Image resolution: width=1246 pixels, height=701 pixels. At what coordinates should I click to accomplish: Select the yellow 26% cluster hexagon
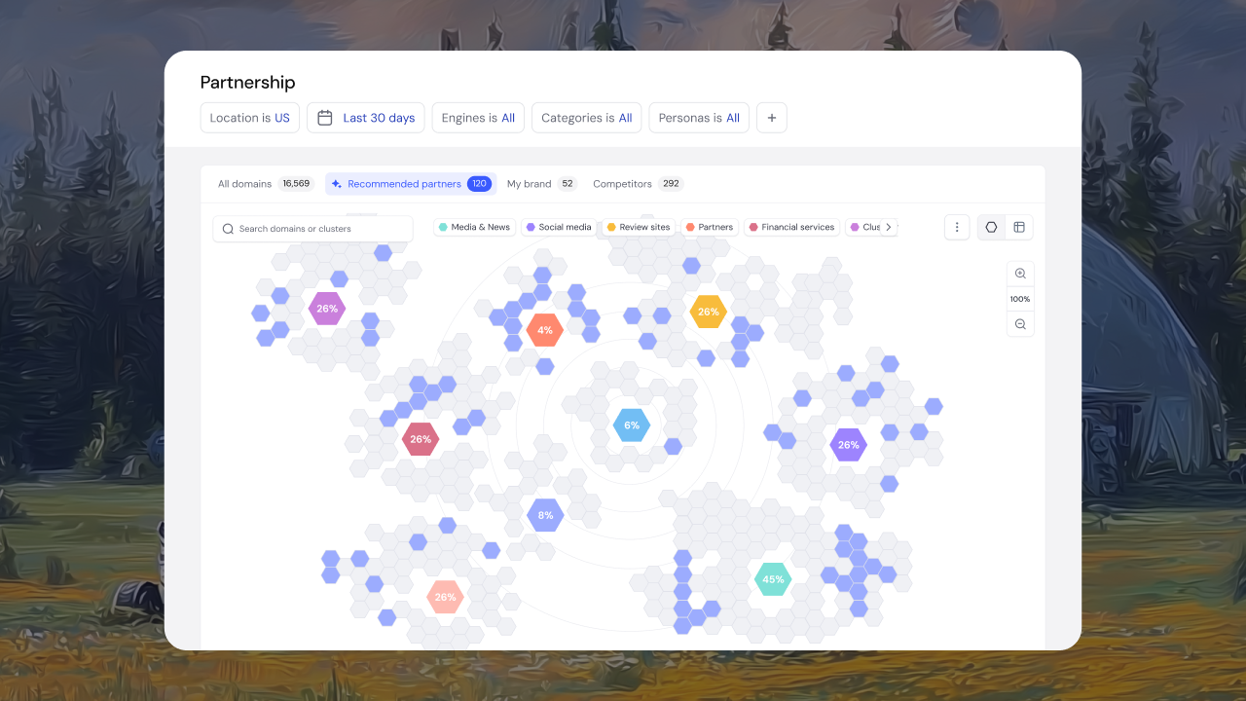point(709,312)
